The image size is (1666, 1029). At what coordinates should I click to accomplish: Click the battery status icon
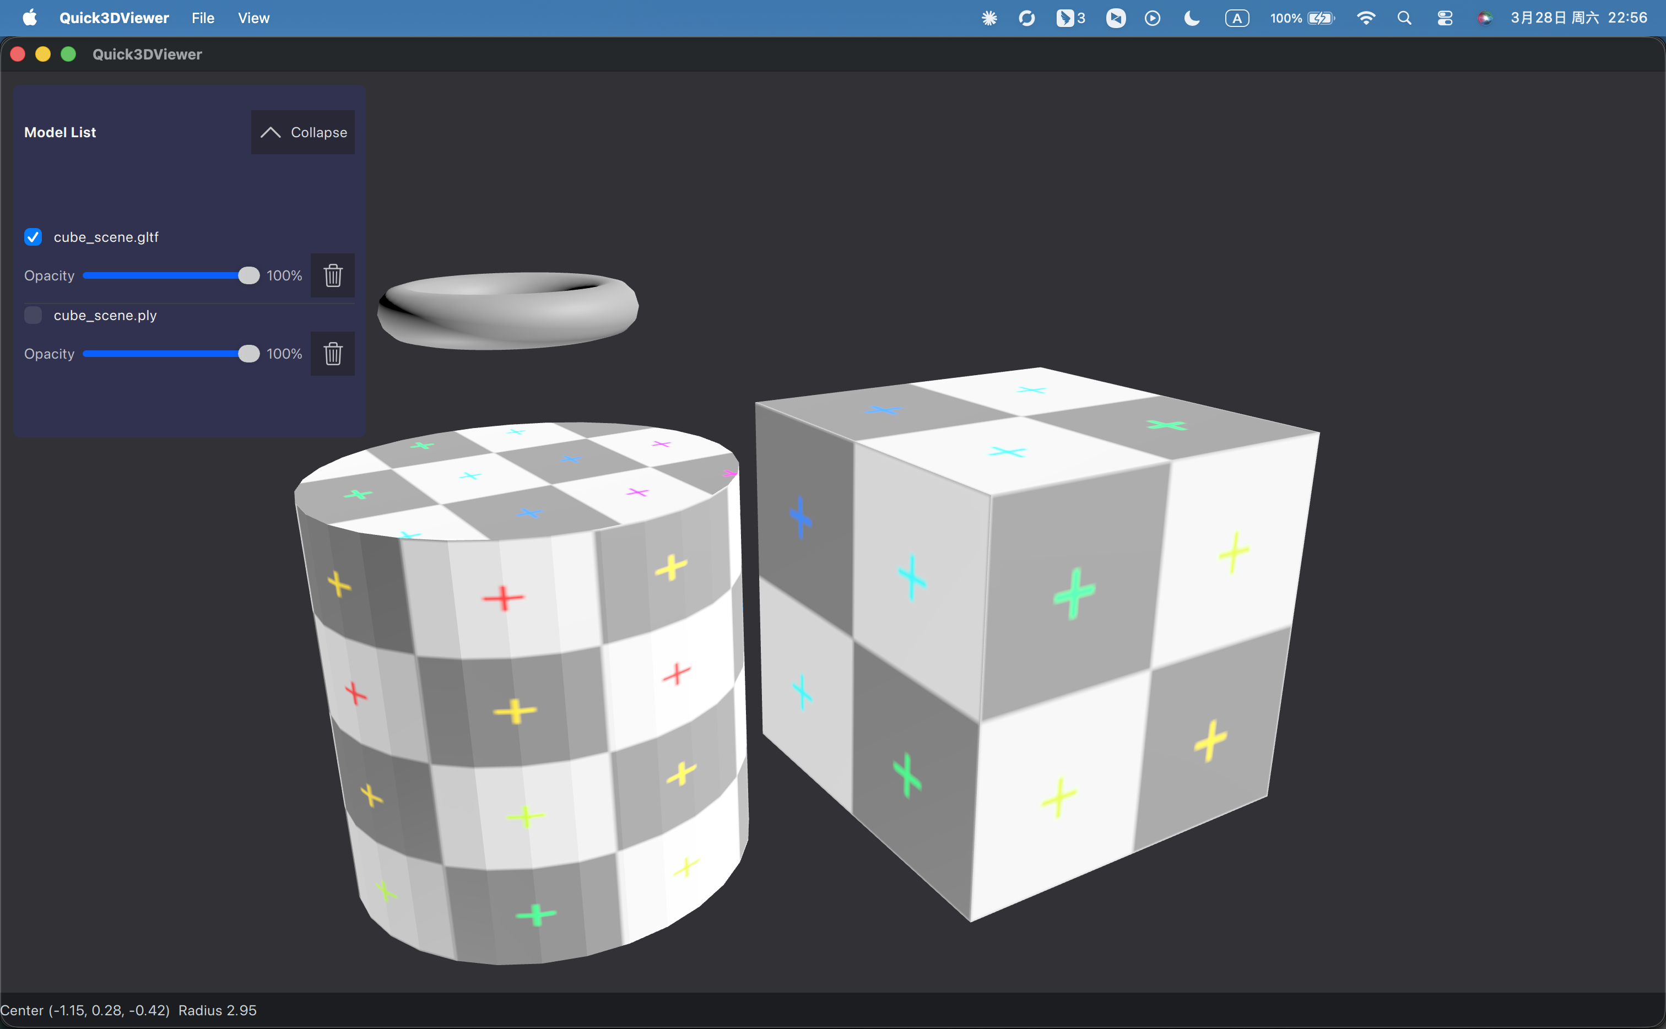[1321, 18]
